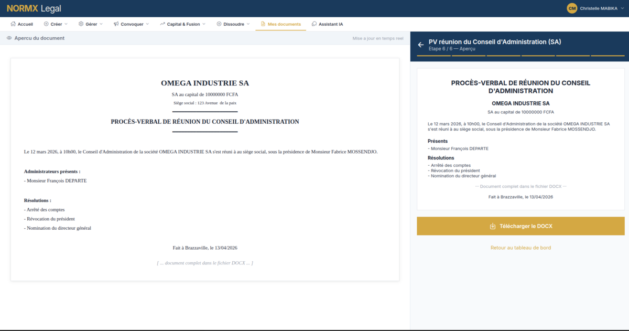Click the Accueil home icon
The image size is (629, 331).
[13, 24]
